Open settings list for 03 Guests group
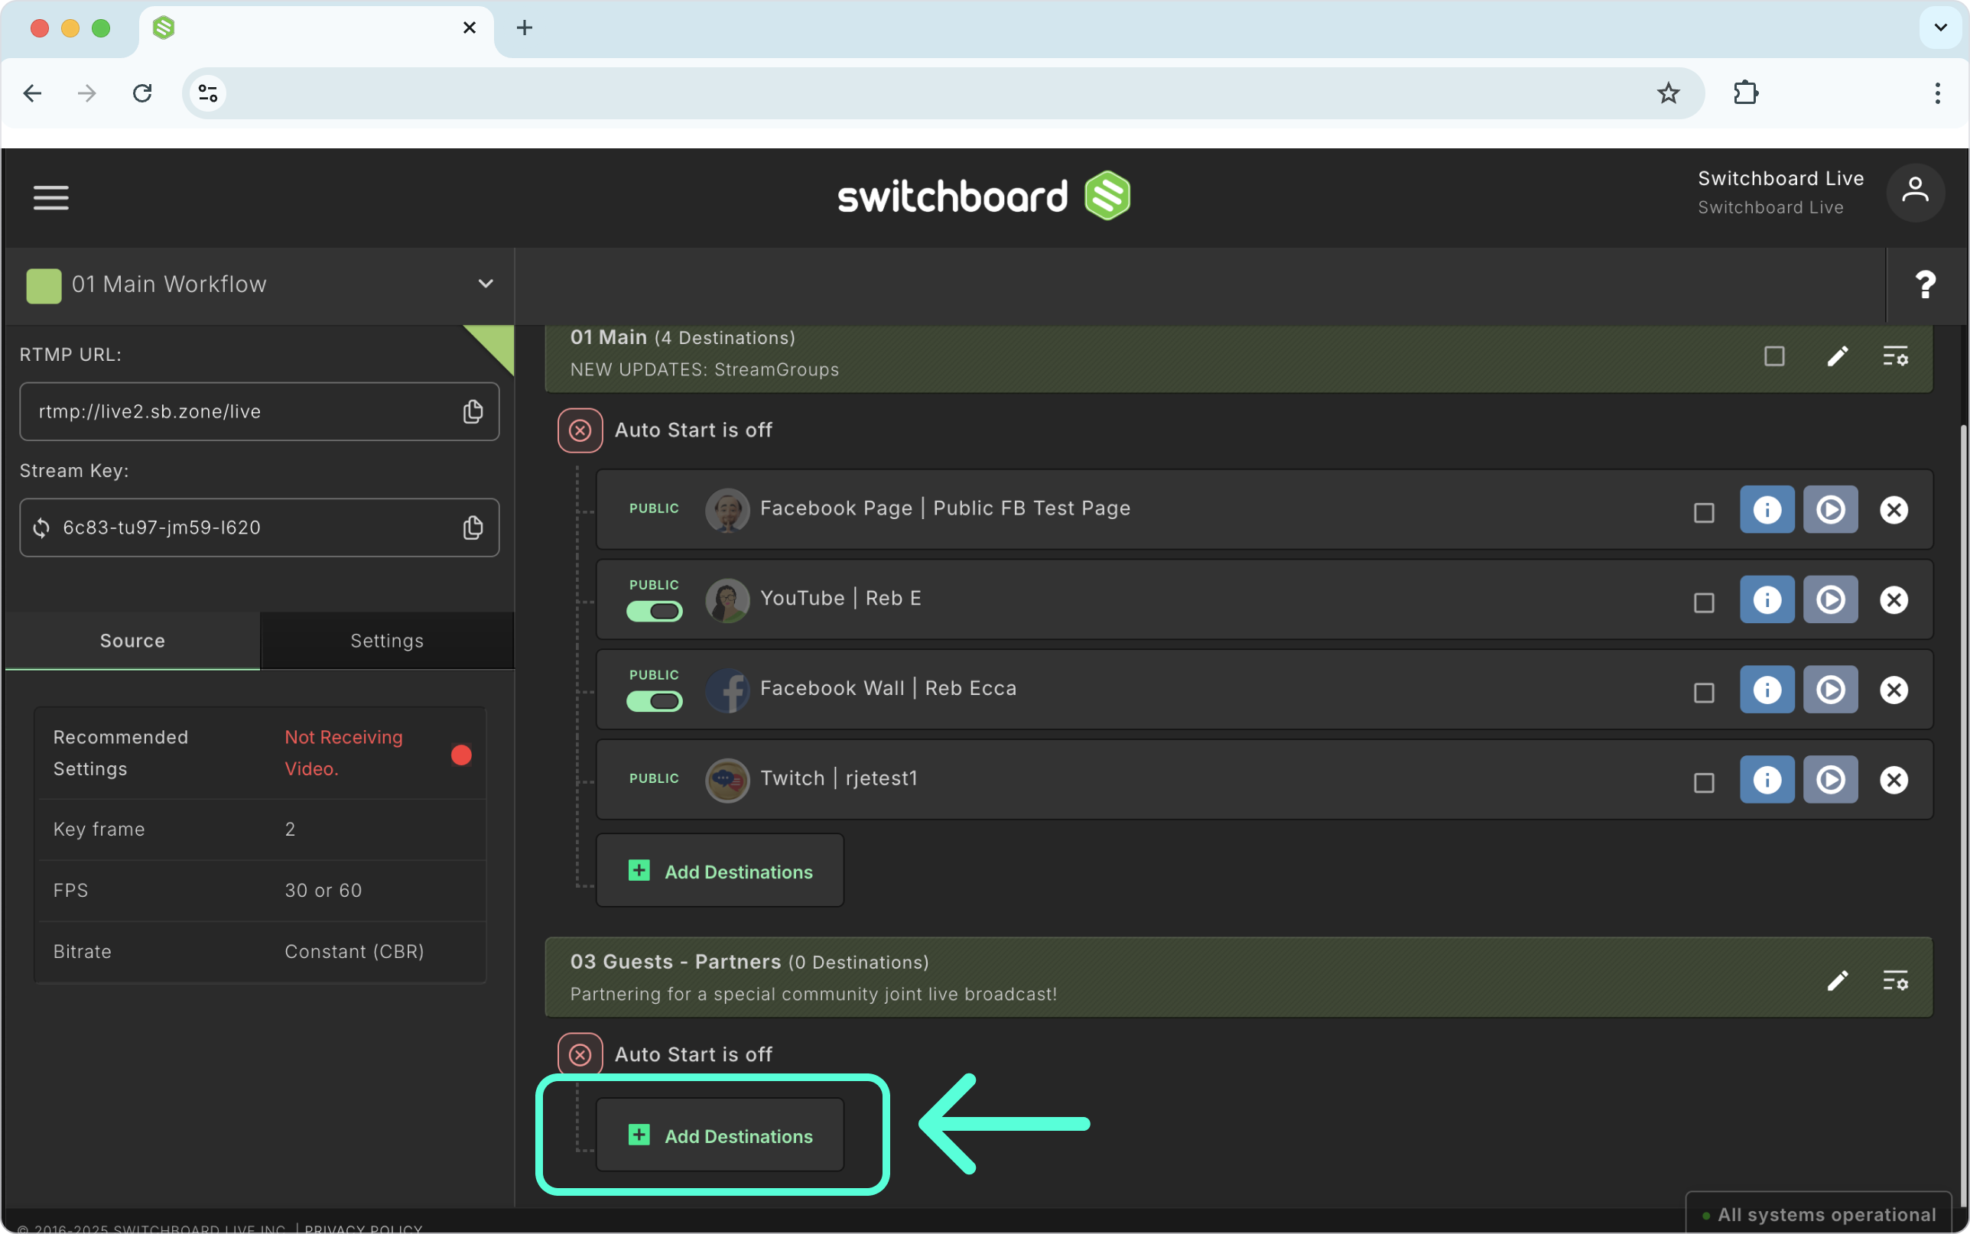Screen dimensions: 1970x1234 click(1895, 981)
